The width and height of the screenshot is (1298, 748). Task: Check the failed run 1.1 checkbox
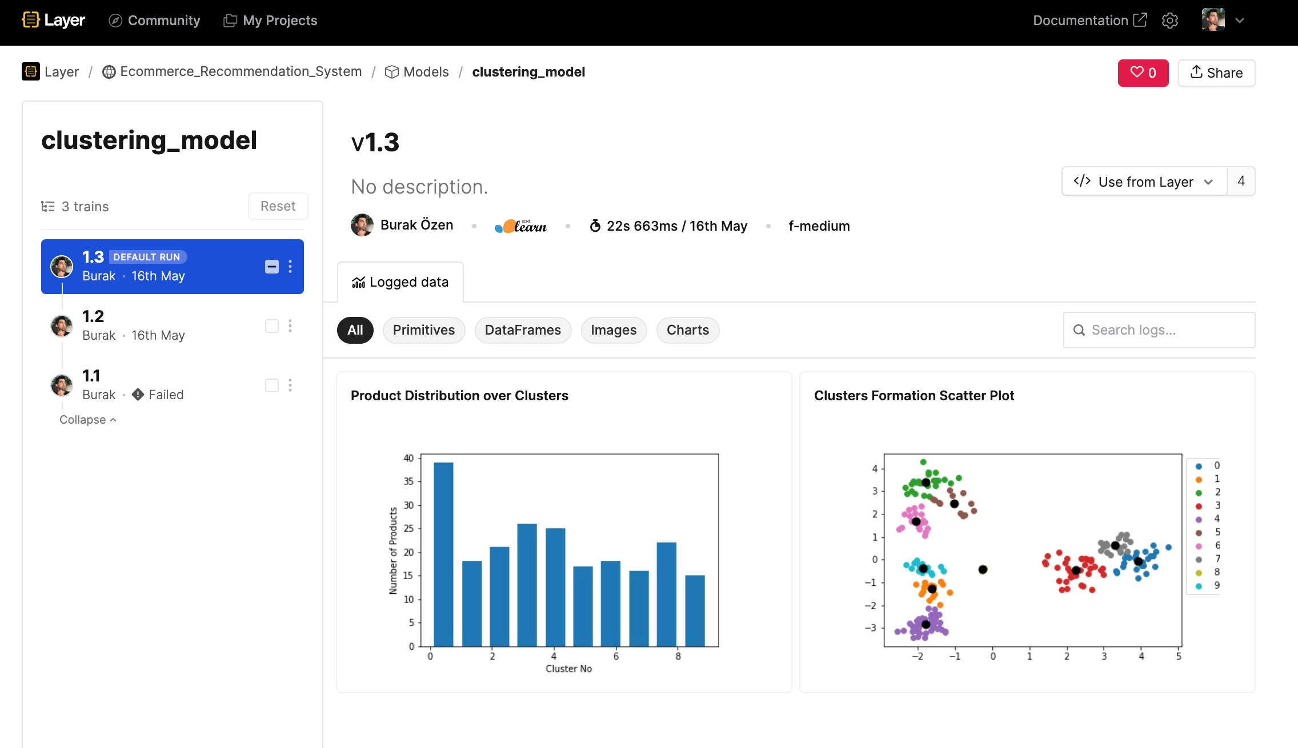272,385
